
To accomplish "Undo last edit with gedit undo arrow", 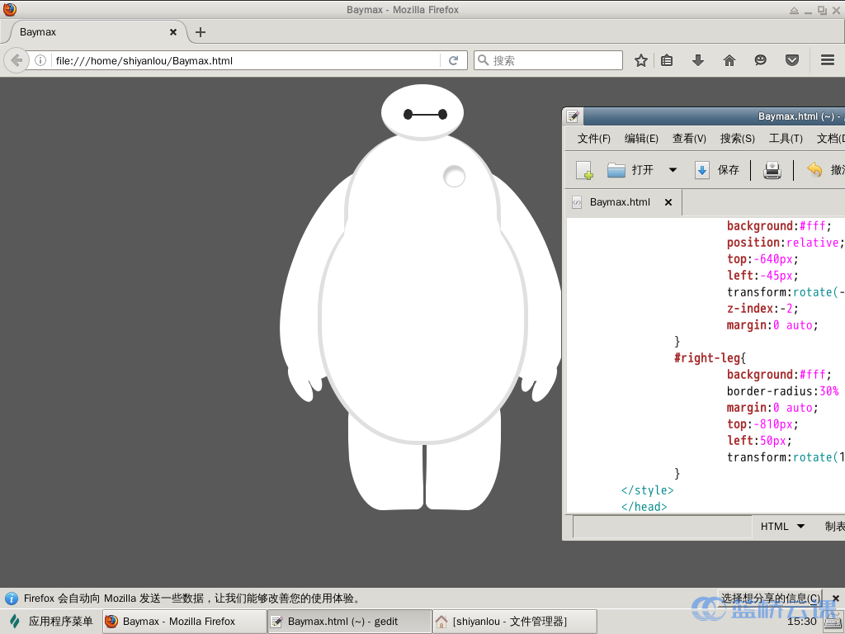I will (x=814, y=170).
